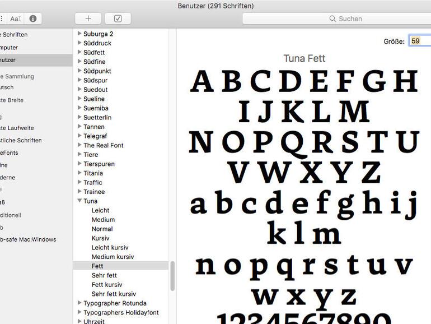The width and height of the screenshot is (431, 324).
Task: Open the sidebar collection ending in 'ditionell'
Action: coord(11,215)
